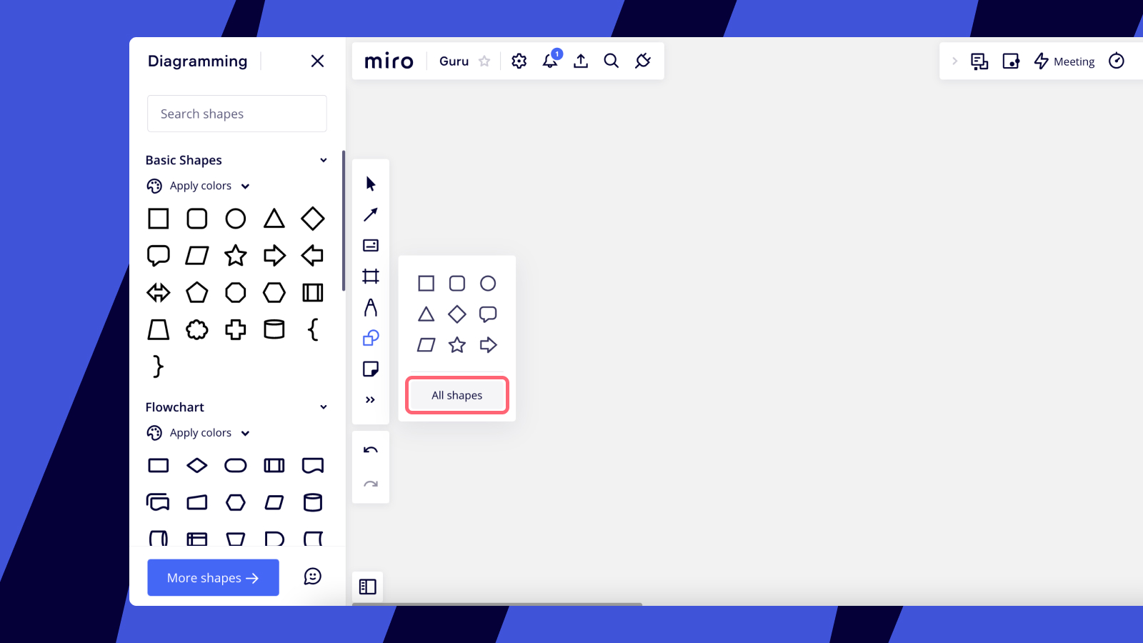Star the Guru board as favorite
The image size is (1143, 643).
pos(484,61)
